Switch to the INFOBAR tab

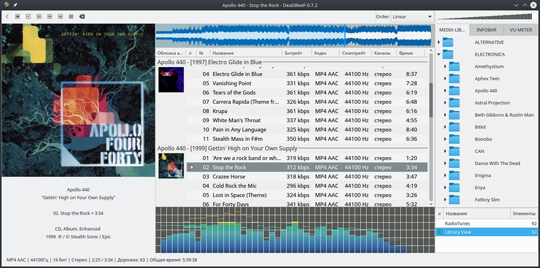[x=486, y=29]
